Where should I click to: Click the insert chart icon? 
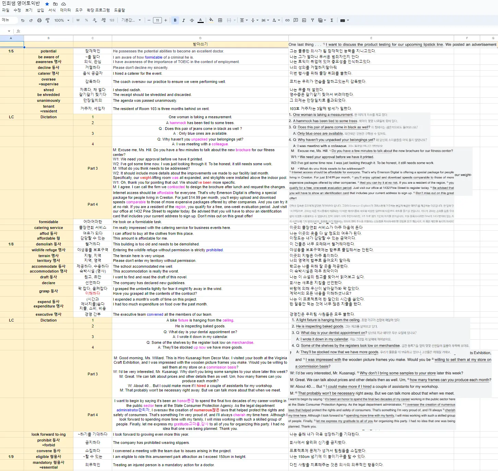point(304,20)
